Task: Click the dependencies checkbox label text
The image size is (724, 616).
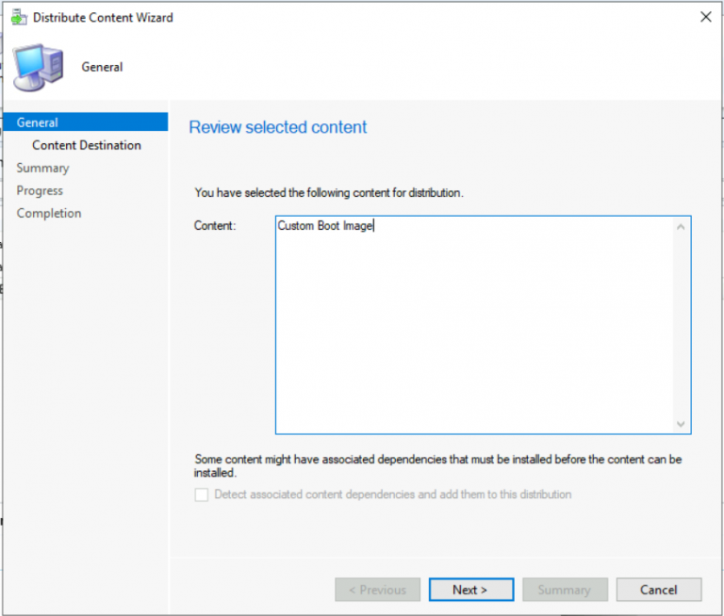Action: 392,494
